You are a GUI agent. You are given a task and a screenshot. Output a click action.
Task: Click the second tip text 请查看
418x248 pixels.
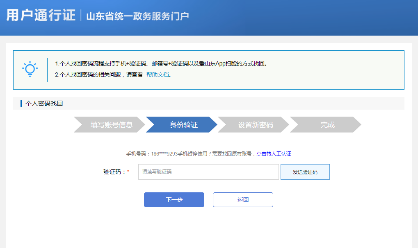coord(135,74)
